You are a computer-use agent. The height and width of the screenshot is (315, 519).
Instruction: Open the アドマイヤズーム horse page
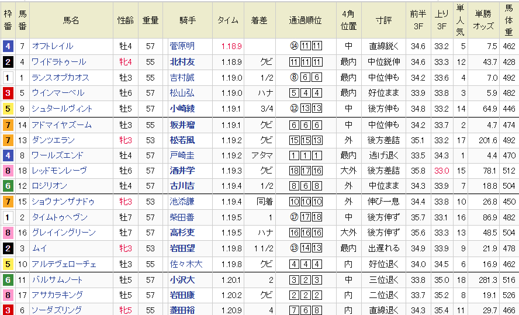pyautogui.click(x=62, y=124)
